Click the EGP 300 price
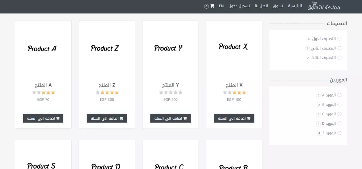The width and height of the screenshot is (362, 169). [x=107, y=99]
